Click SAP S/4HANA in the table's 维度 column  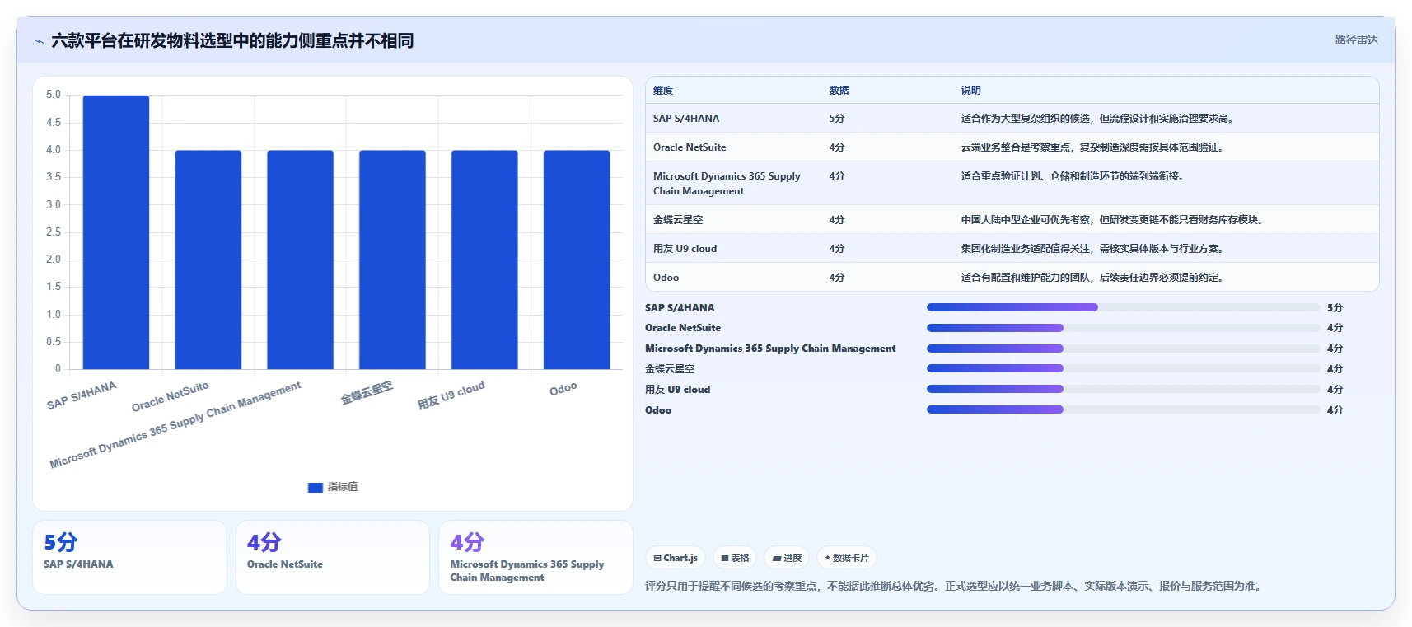[686, 119]
